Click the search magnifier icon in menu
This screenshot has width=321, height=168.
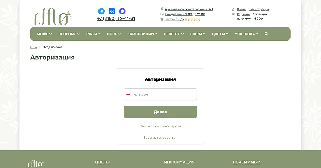pyautogui.click(x=266, y=34)
